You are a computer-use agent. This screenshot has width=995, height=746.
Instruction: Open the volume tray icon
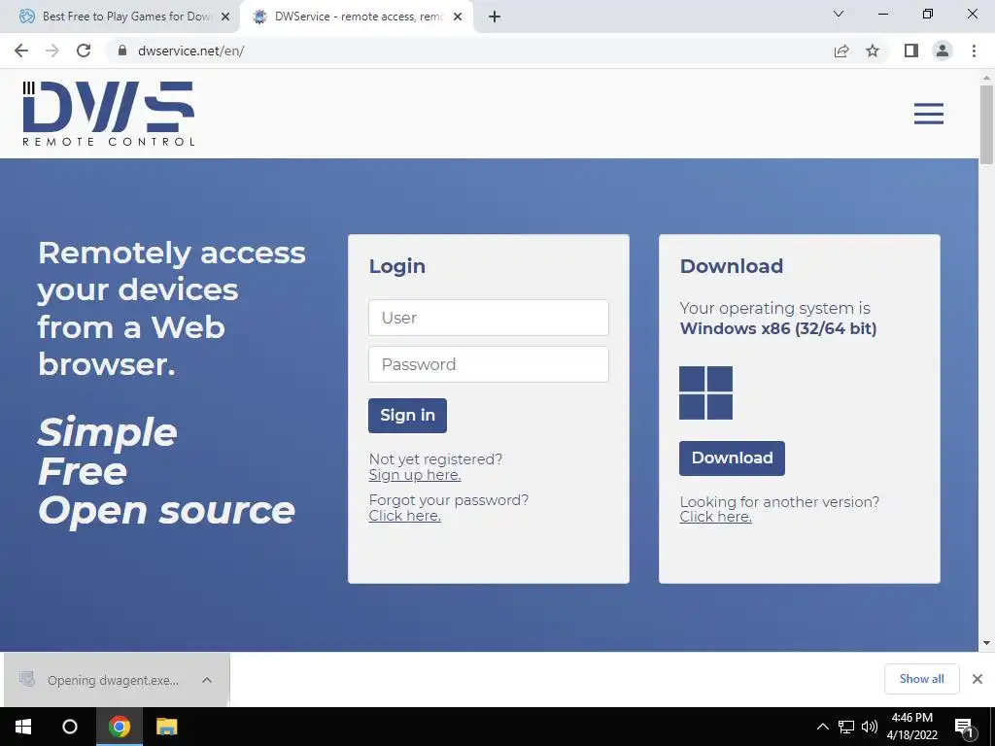coord(870,727)
